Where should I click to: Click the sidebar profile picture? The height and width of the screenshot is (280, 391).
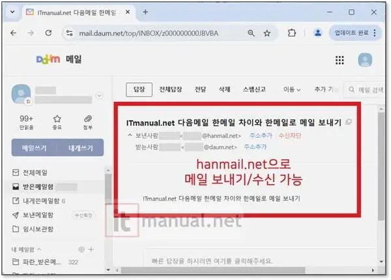pos(22,94)
